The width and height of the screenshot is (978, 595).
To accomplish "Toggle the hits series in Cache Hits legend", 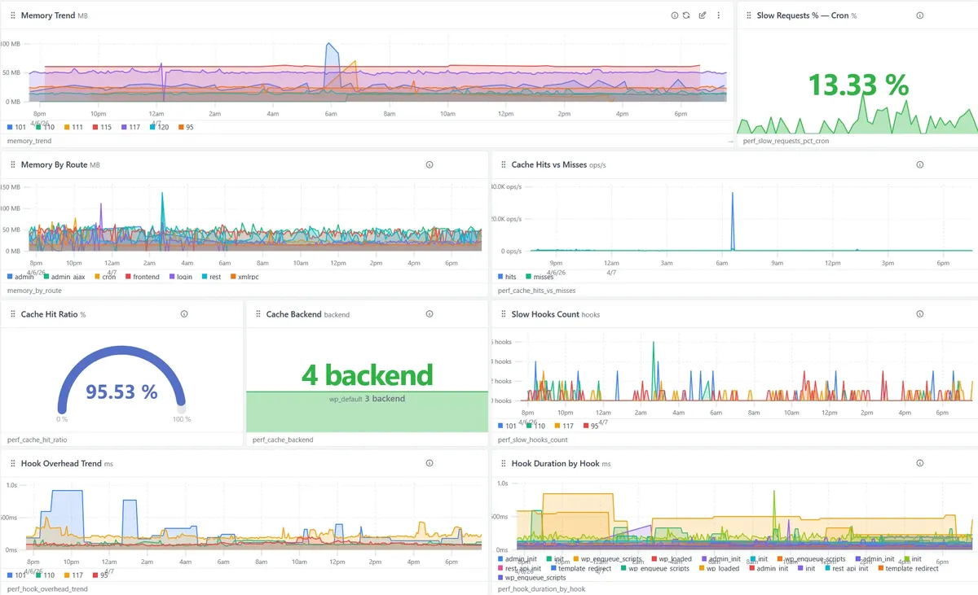I will (x=509, y=277).
